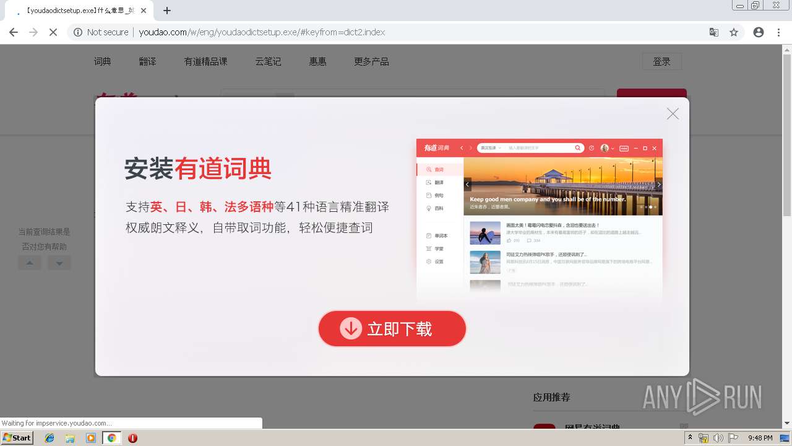Open the 翻译 nav menu item
This screenshot has height=446, width=792.
click(x=147, y=61)
